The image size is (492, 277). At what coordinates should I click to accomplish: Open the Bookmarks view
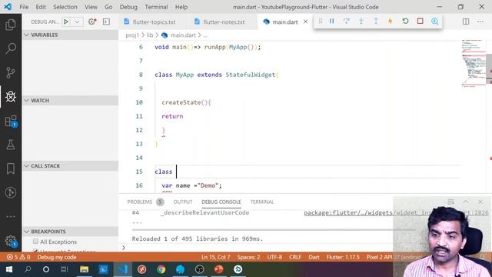(11, 169)
